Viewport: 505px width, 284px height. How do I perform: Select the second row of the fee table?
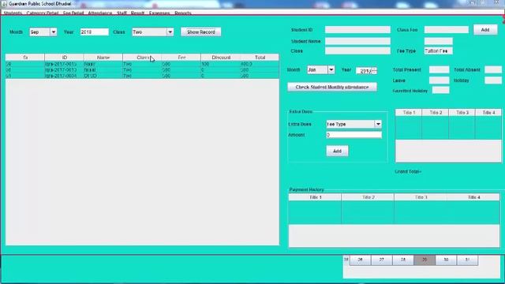142,70
